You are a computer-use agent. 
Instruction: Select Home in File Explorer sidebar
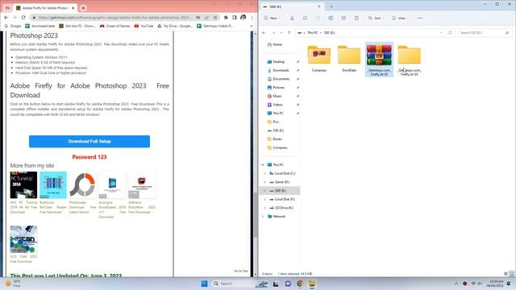tap(275, 44)
